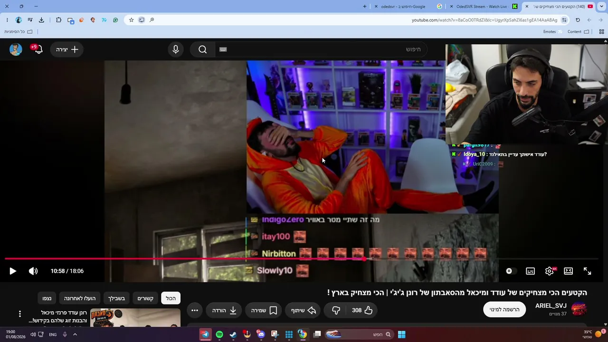
Task: Open the suggested video thumbnail in sidebar
Action: [x=135, y=317]
